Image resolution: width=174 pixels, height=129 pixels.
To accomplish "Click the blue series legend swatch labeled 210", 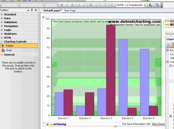I will (172, 21).
